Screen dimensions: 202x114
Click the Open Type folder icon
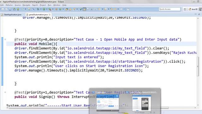(67, 9)
